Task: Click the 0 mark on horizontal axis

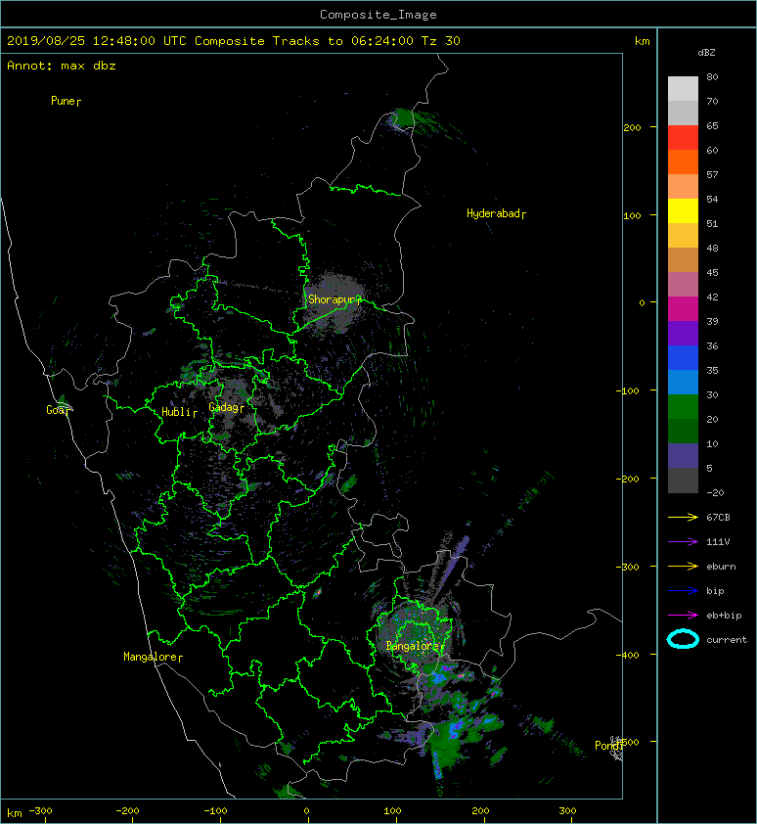Action: [x=307, y=811]
